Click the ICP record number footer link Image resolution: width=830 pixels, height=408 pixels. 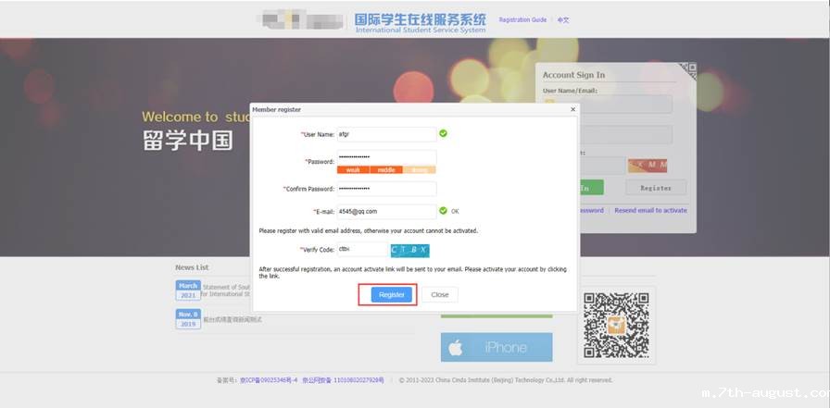point(269,379)
